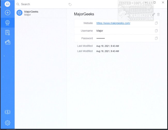The height and width of the screenshot is (130, 168).
Task: Copy the Password value
Action: (156, 38)
